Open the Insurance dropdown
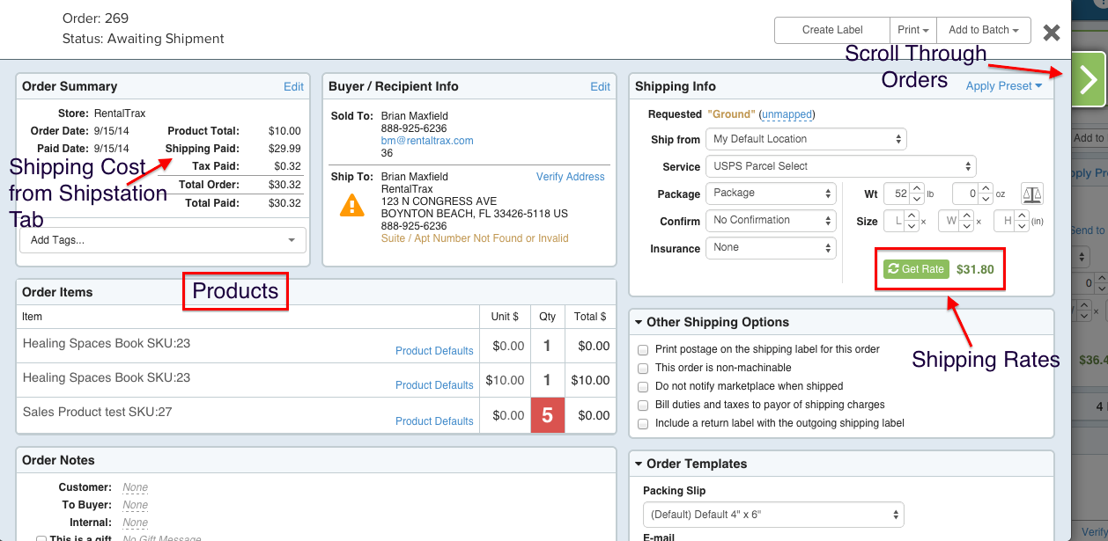Screen dimensions: 1108x541 pyautogui.click(x=771, y=248)
